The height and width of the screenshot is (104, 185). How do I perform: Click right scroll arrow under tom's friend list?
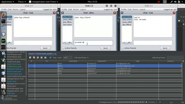point(71,43)
